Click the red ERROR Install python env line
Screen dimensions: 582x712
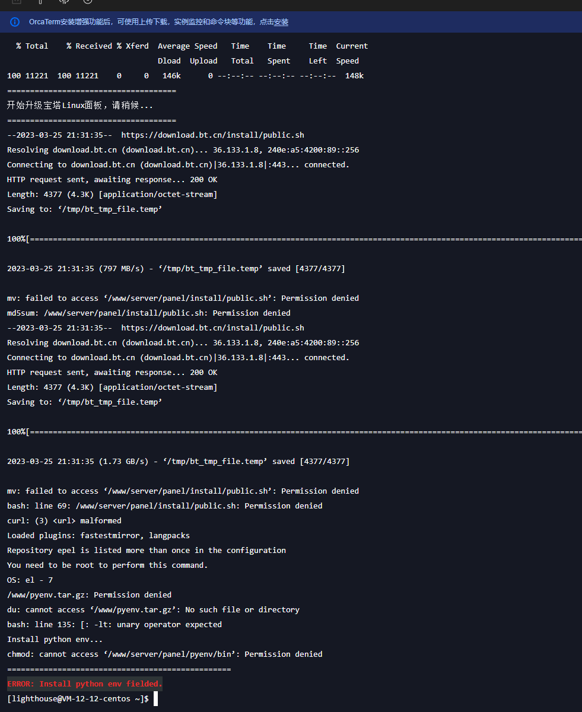(x=85, y=684)
